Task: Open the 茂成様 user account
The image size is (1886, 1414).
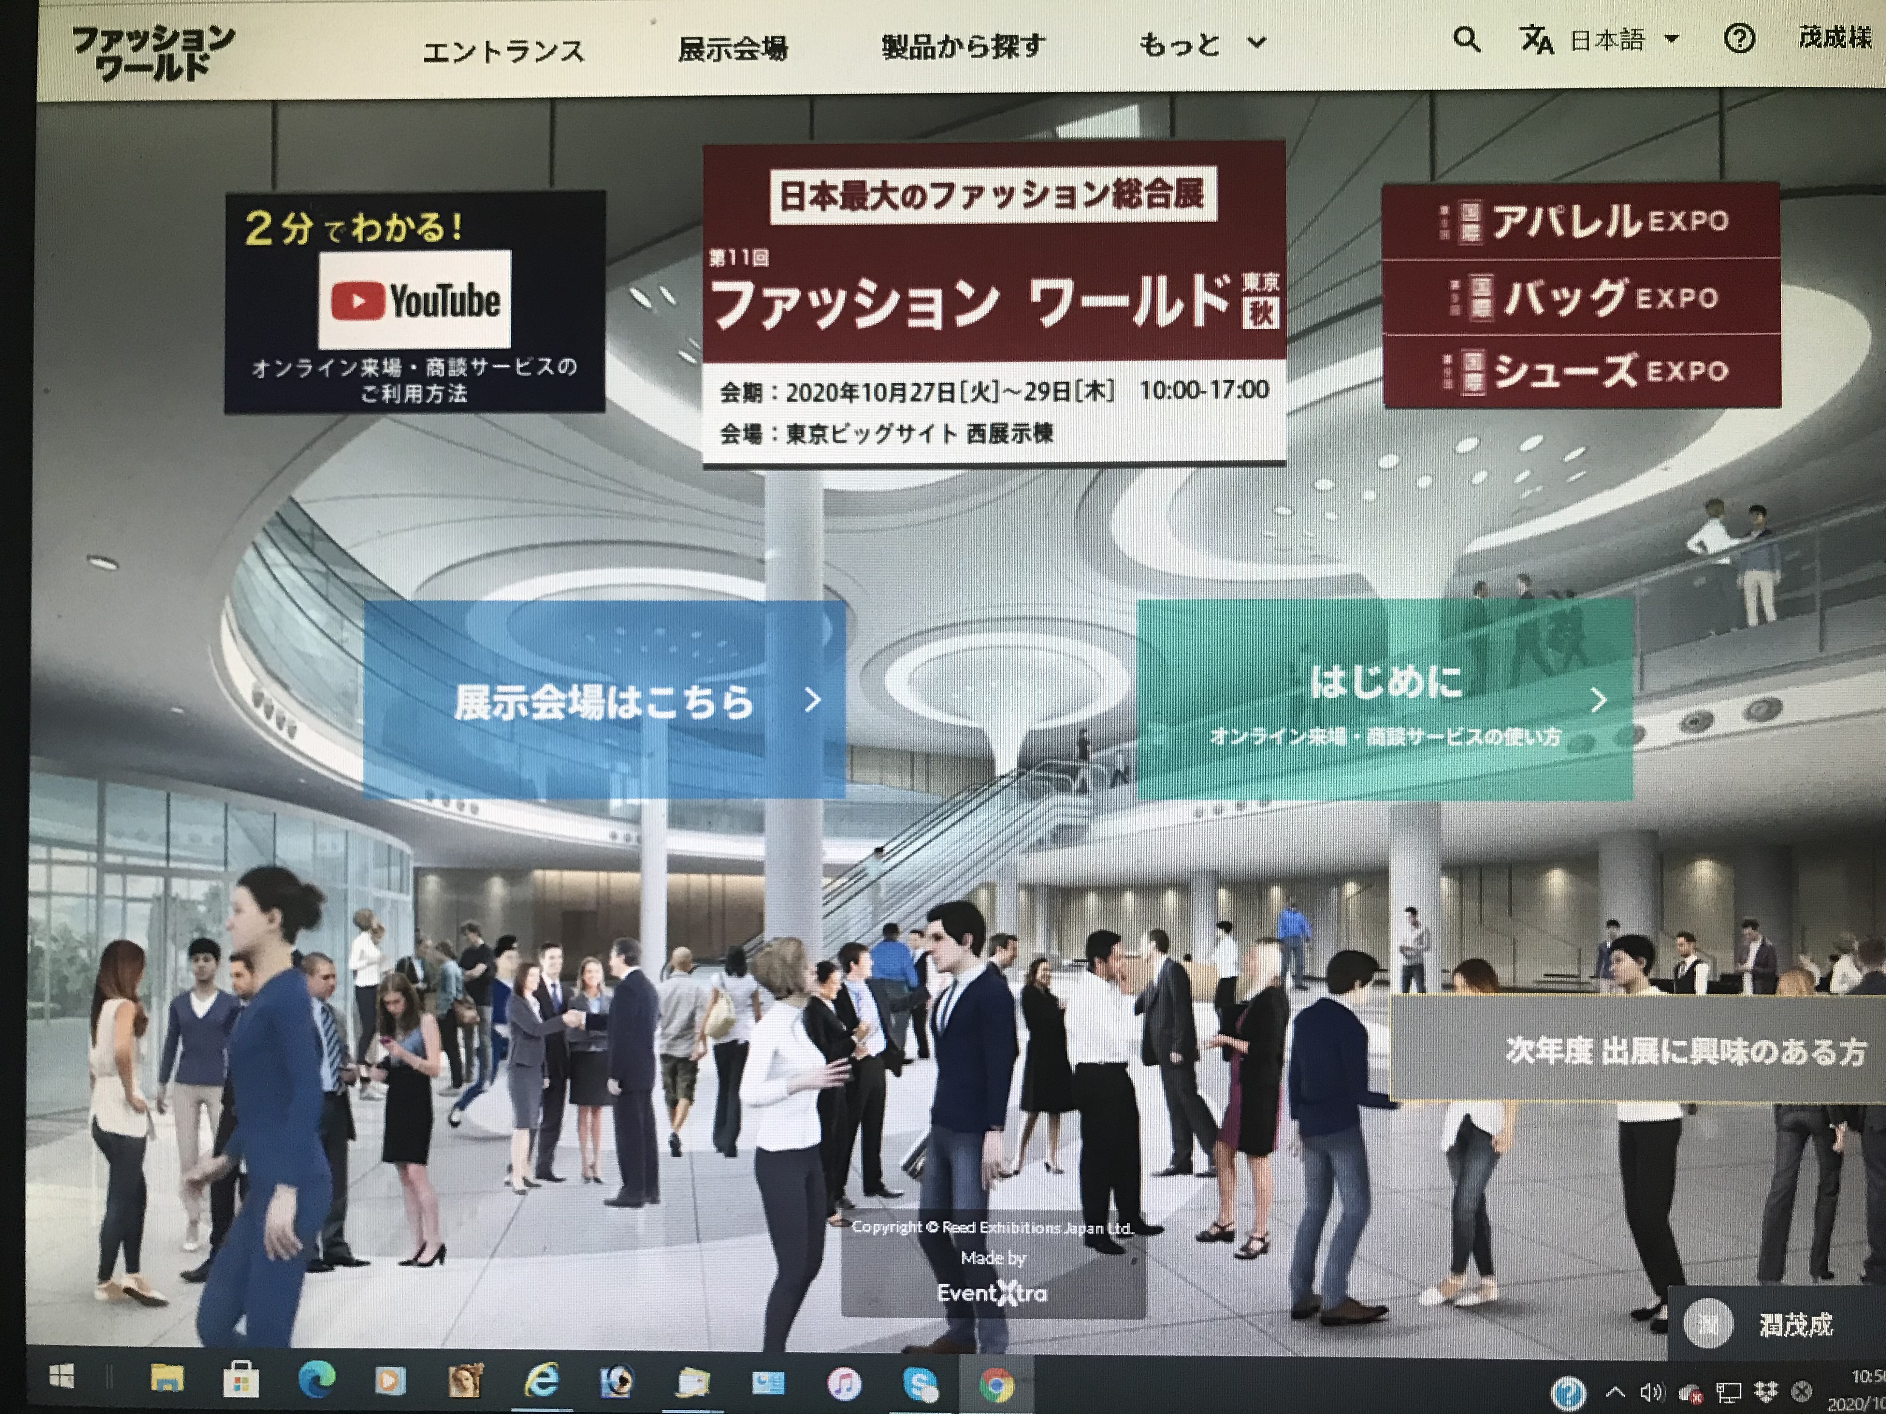Action: (1835, 37)
